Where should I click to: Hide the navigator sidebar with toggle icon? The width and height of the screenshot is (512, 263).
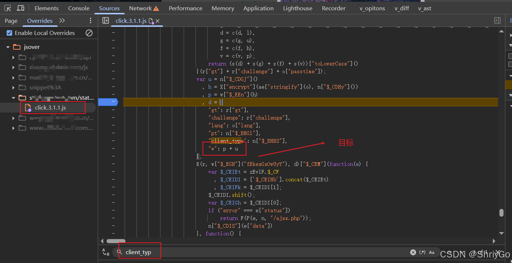coord(105,21)
